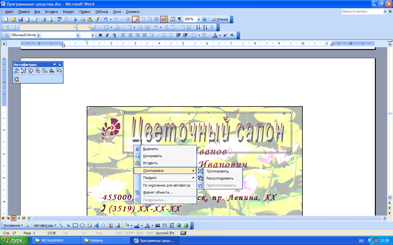The image size is (393, 245).
Task: Click the Format Painter brush icon
Action: click(96, 19)
